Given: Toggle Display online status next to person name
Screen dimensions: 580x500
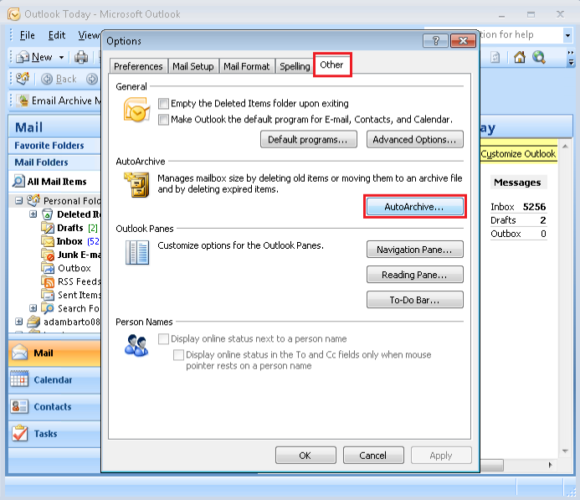Looking at the screenshot, I should [163, 338].
